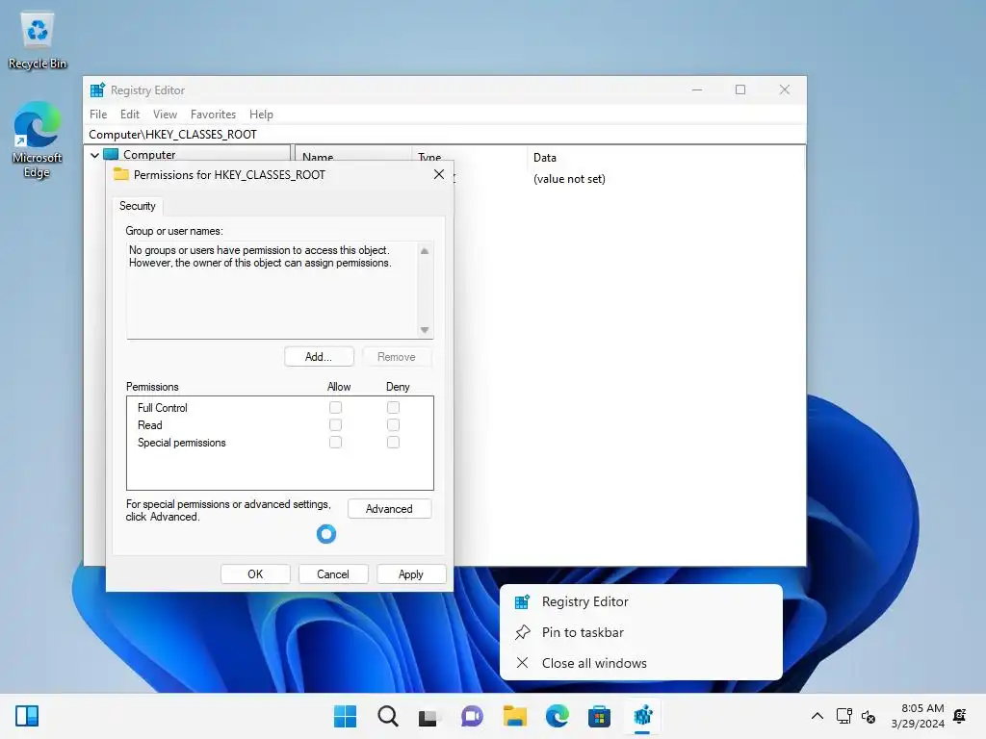Select the Computer node icon in tree
Screen dimensions: 986x739
tap(111, 154)
